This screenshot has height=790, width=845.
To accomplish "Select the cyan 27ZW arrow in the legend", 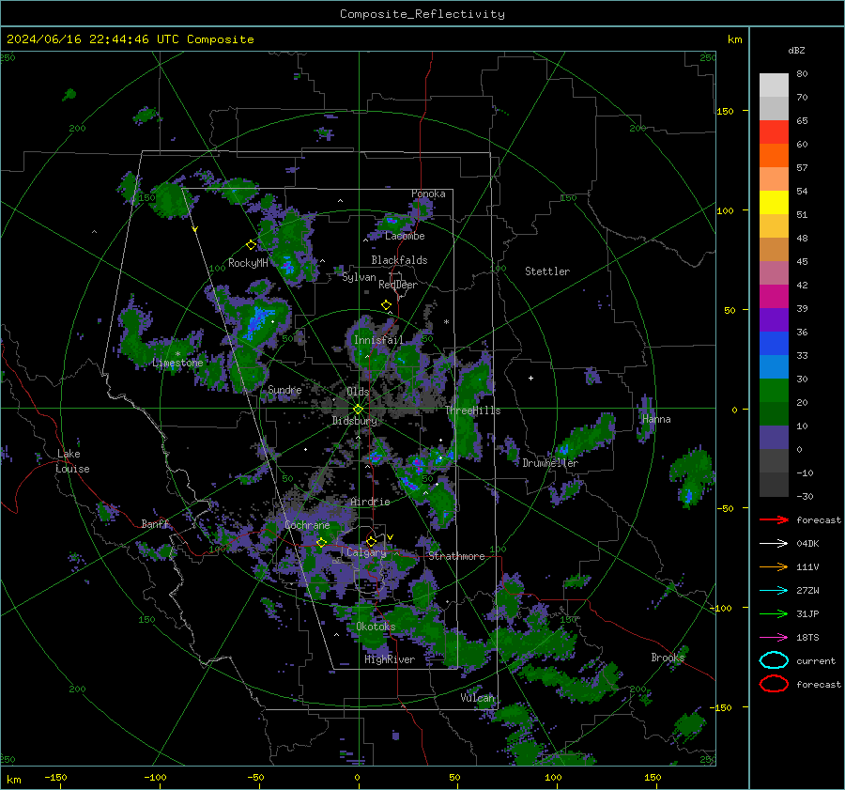I will point(774,591).
